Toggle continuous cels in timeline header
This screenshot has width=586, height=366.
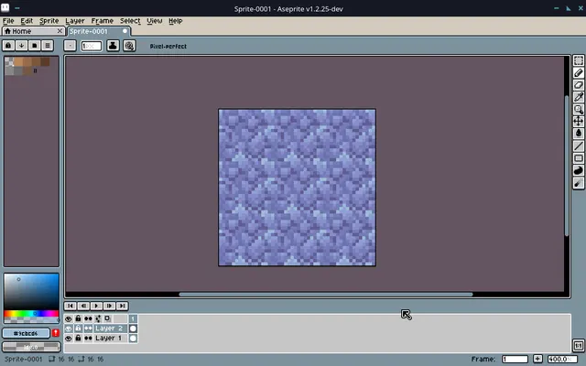point(88,318)
